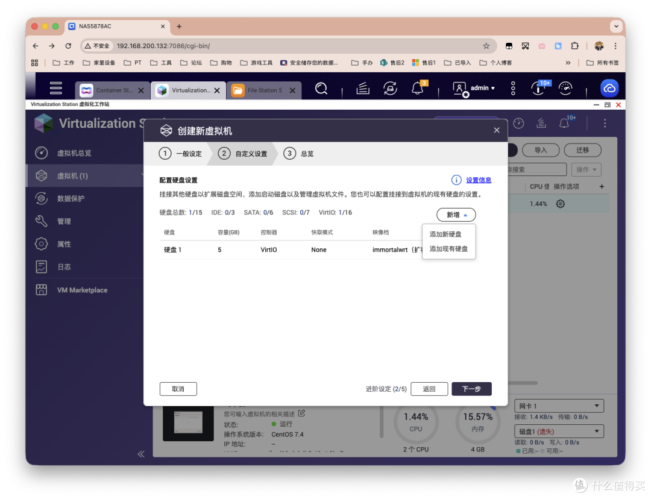
Task: Click VM gear settings icon next to 1.44%
Action: click(561, 204)
